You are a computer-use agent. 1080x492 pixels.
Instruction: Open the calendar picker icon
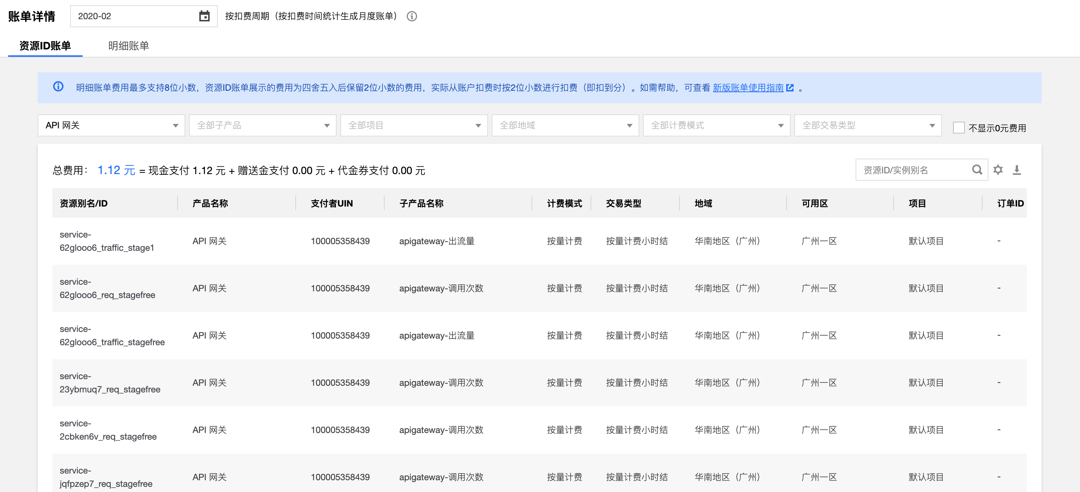point(204,16)
